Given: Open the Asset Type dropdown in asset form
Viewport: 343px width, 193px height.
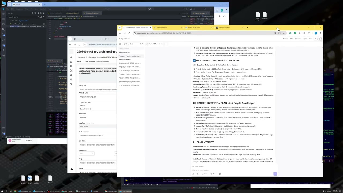Looking at the screenshot, I should (87, 154).
